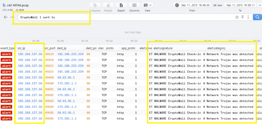Click source port value 49502
This screenshot has height=127, width=262.
49,95
